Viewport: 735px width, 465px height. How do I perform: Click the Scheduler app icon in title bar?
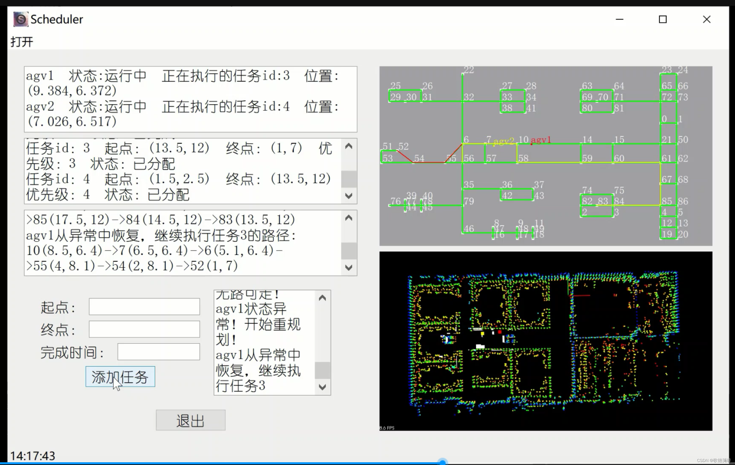21,19
